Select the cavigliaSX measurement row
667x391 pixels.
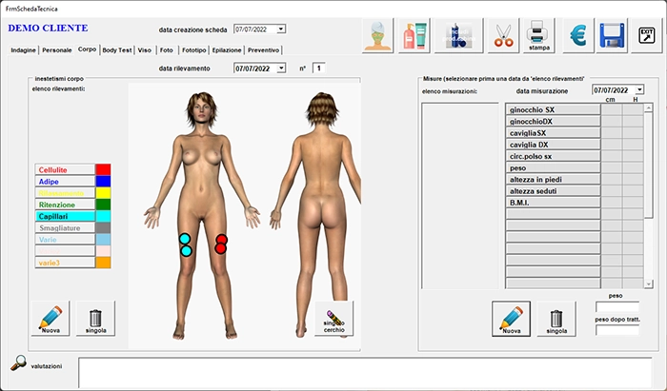553,133
